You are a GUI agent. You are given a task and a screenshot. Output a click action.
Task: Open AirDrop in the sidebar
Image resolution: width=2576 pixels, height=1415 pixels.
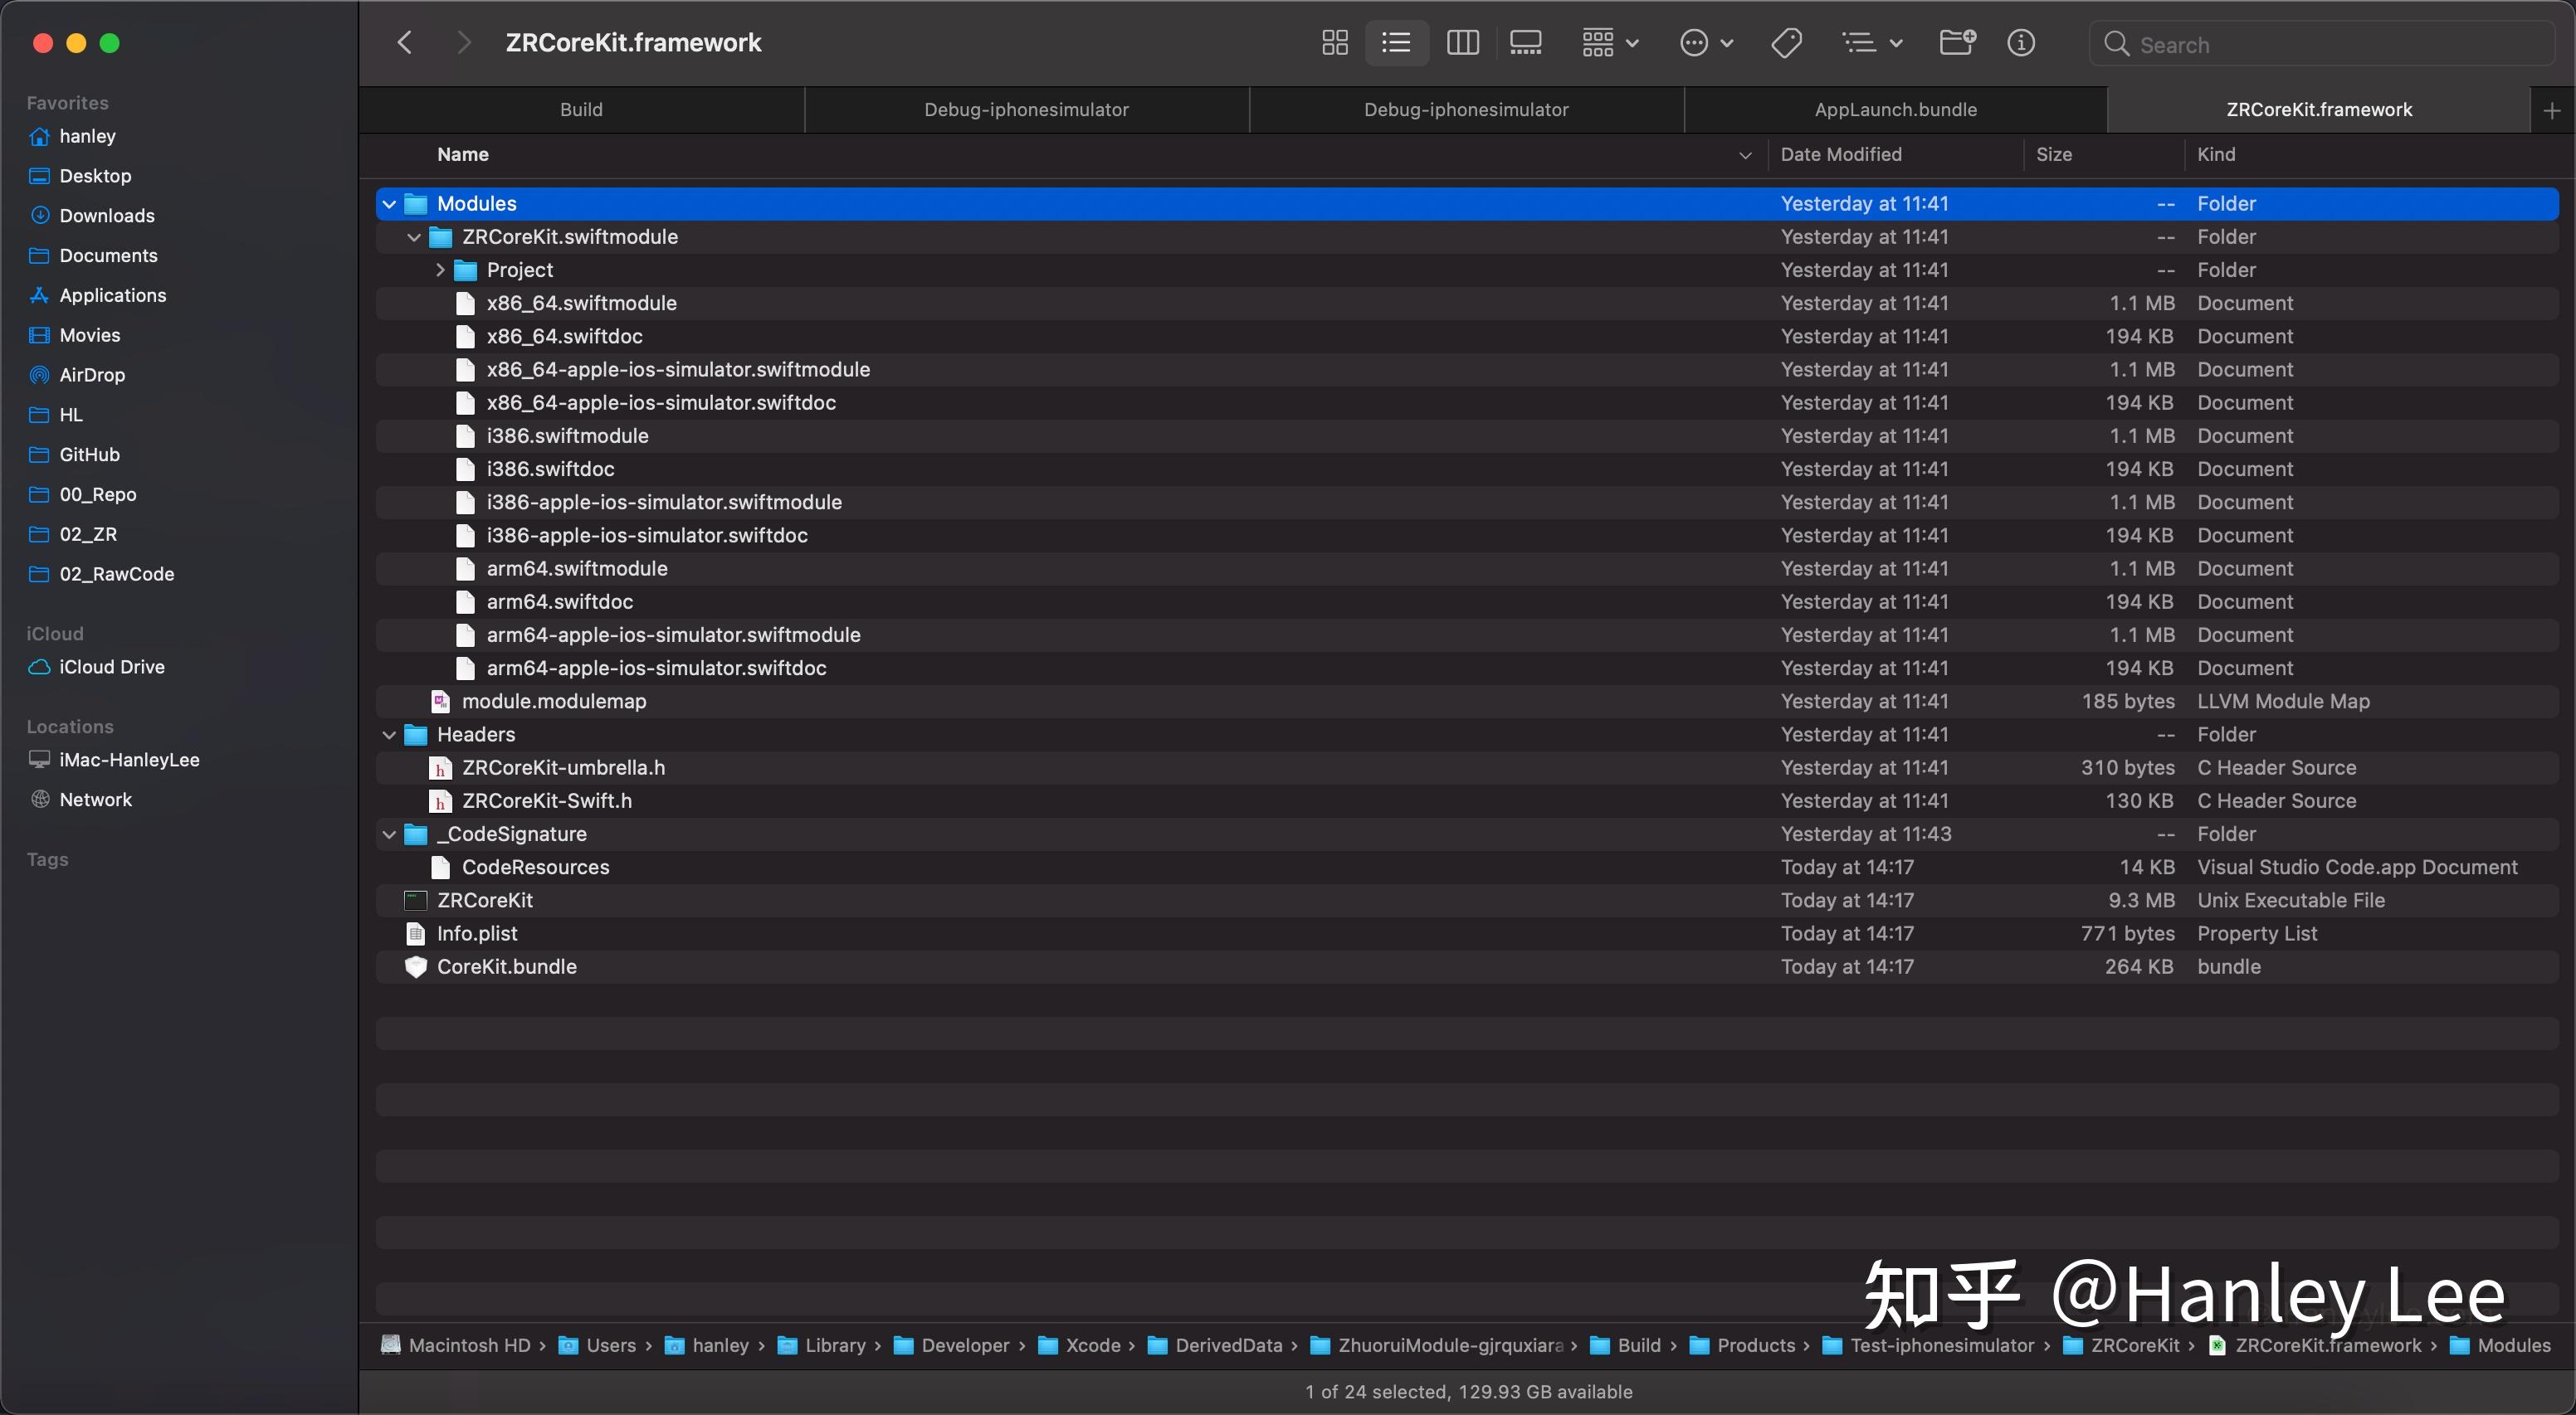tap(92, 375)
